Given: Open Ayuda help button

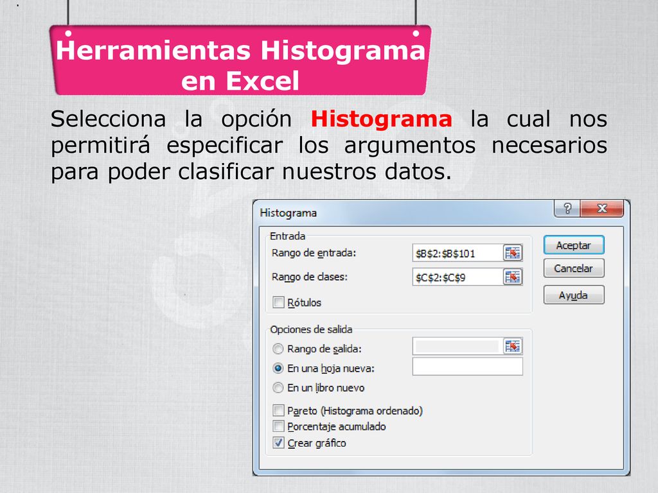Looking at the screenshot, I should (x=574, y=295).
